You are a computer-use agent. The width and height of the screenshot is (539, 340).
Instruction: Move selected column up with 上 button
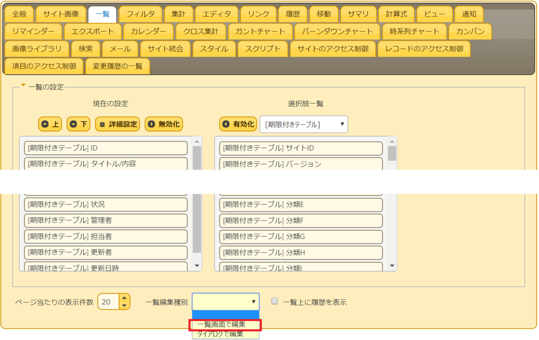[50, 124]
